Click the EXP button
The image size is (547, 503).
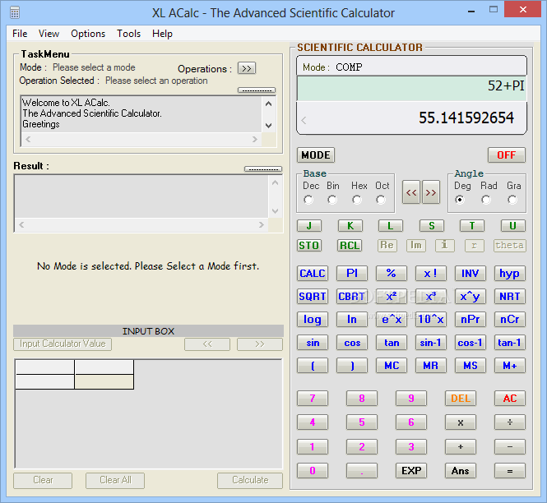coord(411,471)
